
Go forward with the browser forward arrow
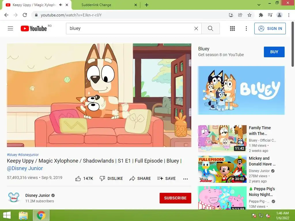tap(16, 15)
